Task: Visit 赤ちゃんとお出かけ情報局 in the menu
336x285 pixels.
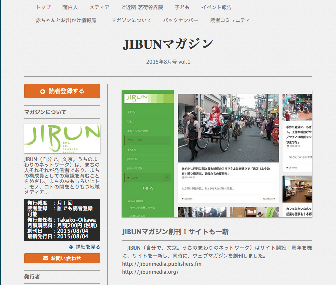Action: tap(65, 20)
